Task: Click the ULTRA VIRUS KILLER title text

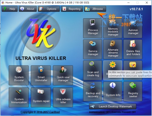Action: (x=41, y=58)
